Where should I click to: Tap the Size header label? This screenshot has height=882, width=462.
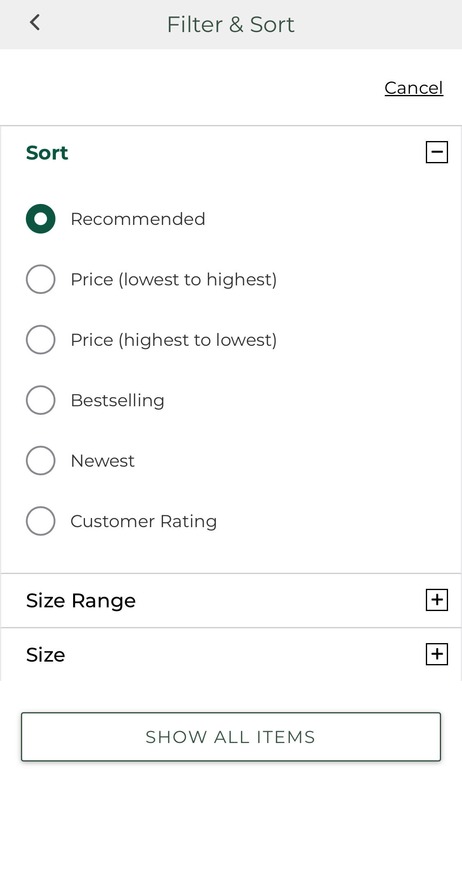click(45, 654)
